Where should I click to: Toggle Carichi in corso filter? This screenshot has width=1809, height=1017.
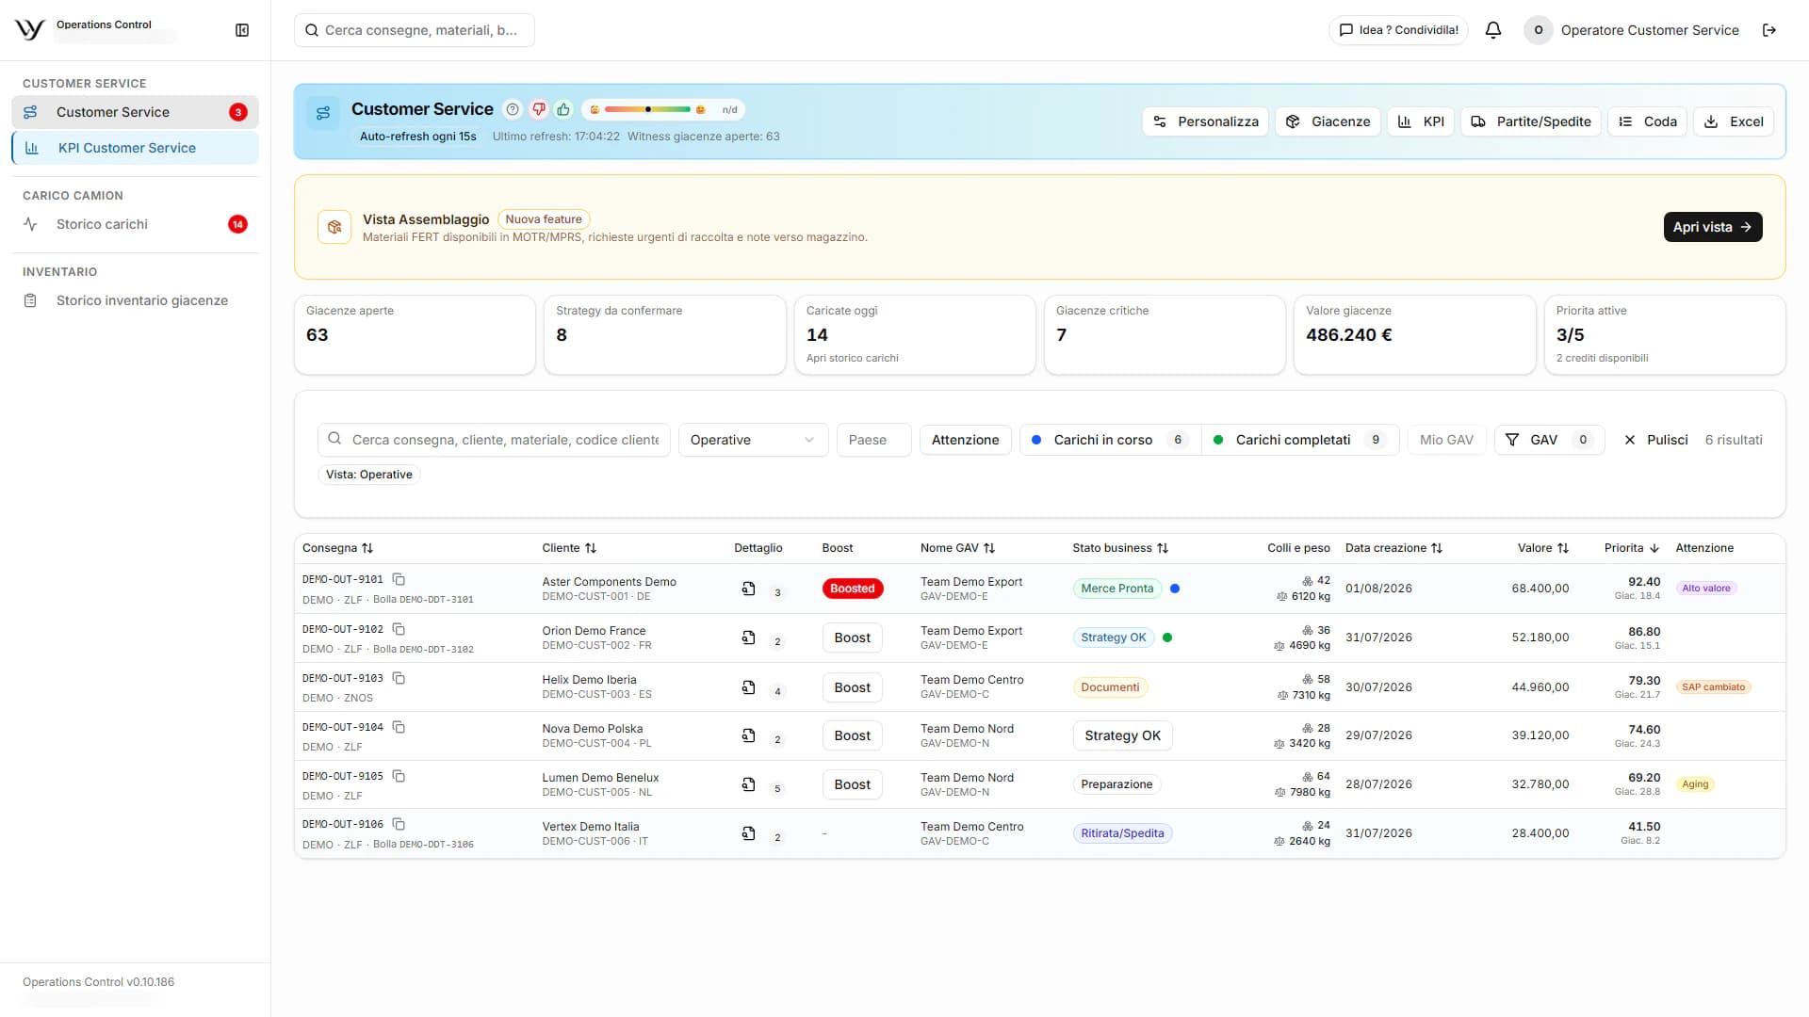pyautogui.click(x=1110, y=440)
